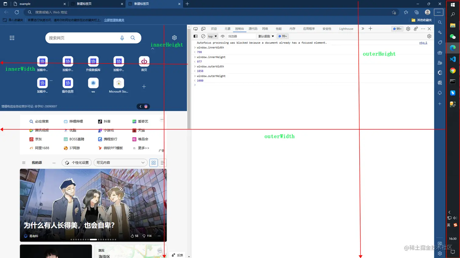460x258 pixels.
Task: Switch to the 元素 tab
Action: coord(228,29)
